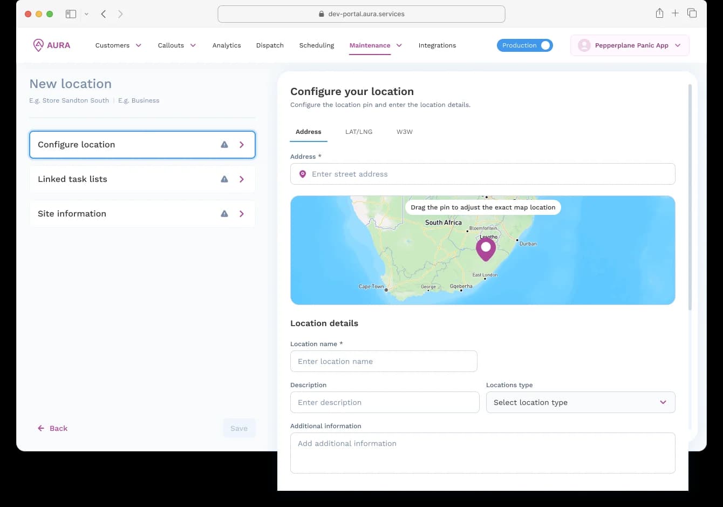The width and height of the screenshot is (723, 507).
Task: Click warning icon on Site information
Action: [224, 214]
